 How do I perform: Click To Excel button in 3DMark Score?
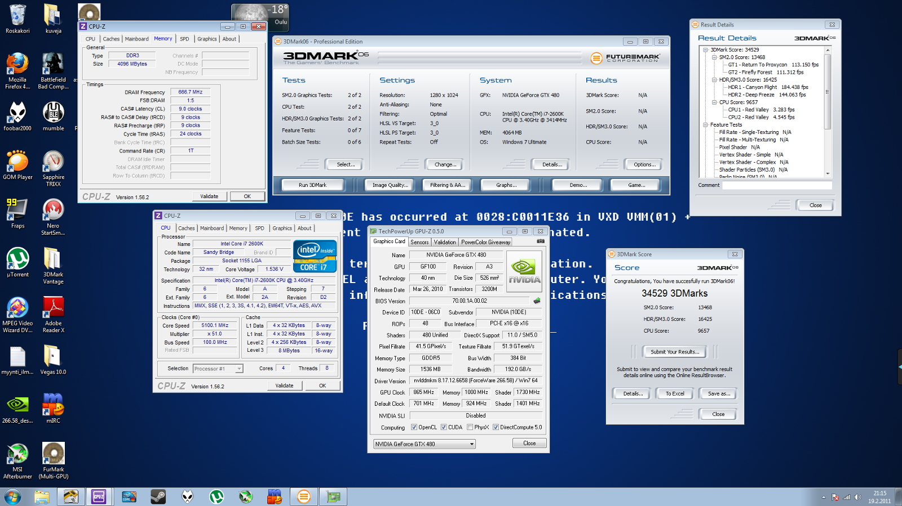675,393
